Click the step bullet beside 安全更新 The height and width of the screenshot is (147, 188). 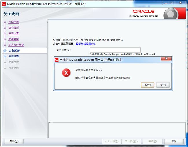click(x=5, y=51)
